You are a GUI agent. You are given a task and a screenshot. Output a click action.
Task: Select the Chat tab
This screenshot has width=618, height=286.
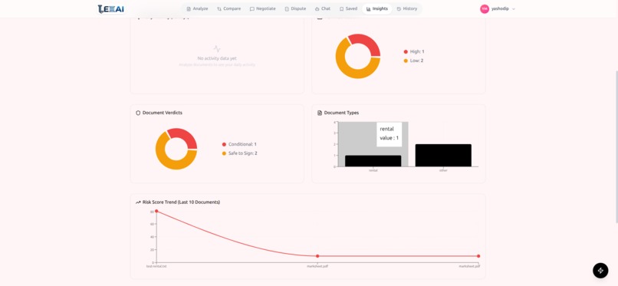[322, 8]
